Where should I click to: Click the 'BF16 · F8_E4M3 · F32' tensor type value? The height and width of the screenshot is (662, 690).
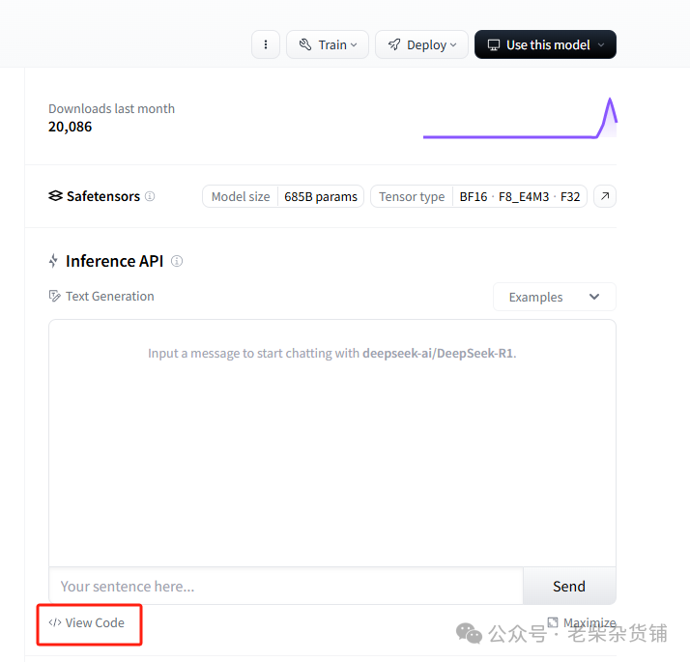(520, 196)
